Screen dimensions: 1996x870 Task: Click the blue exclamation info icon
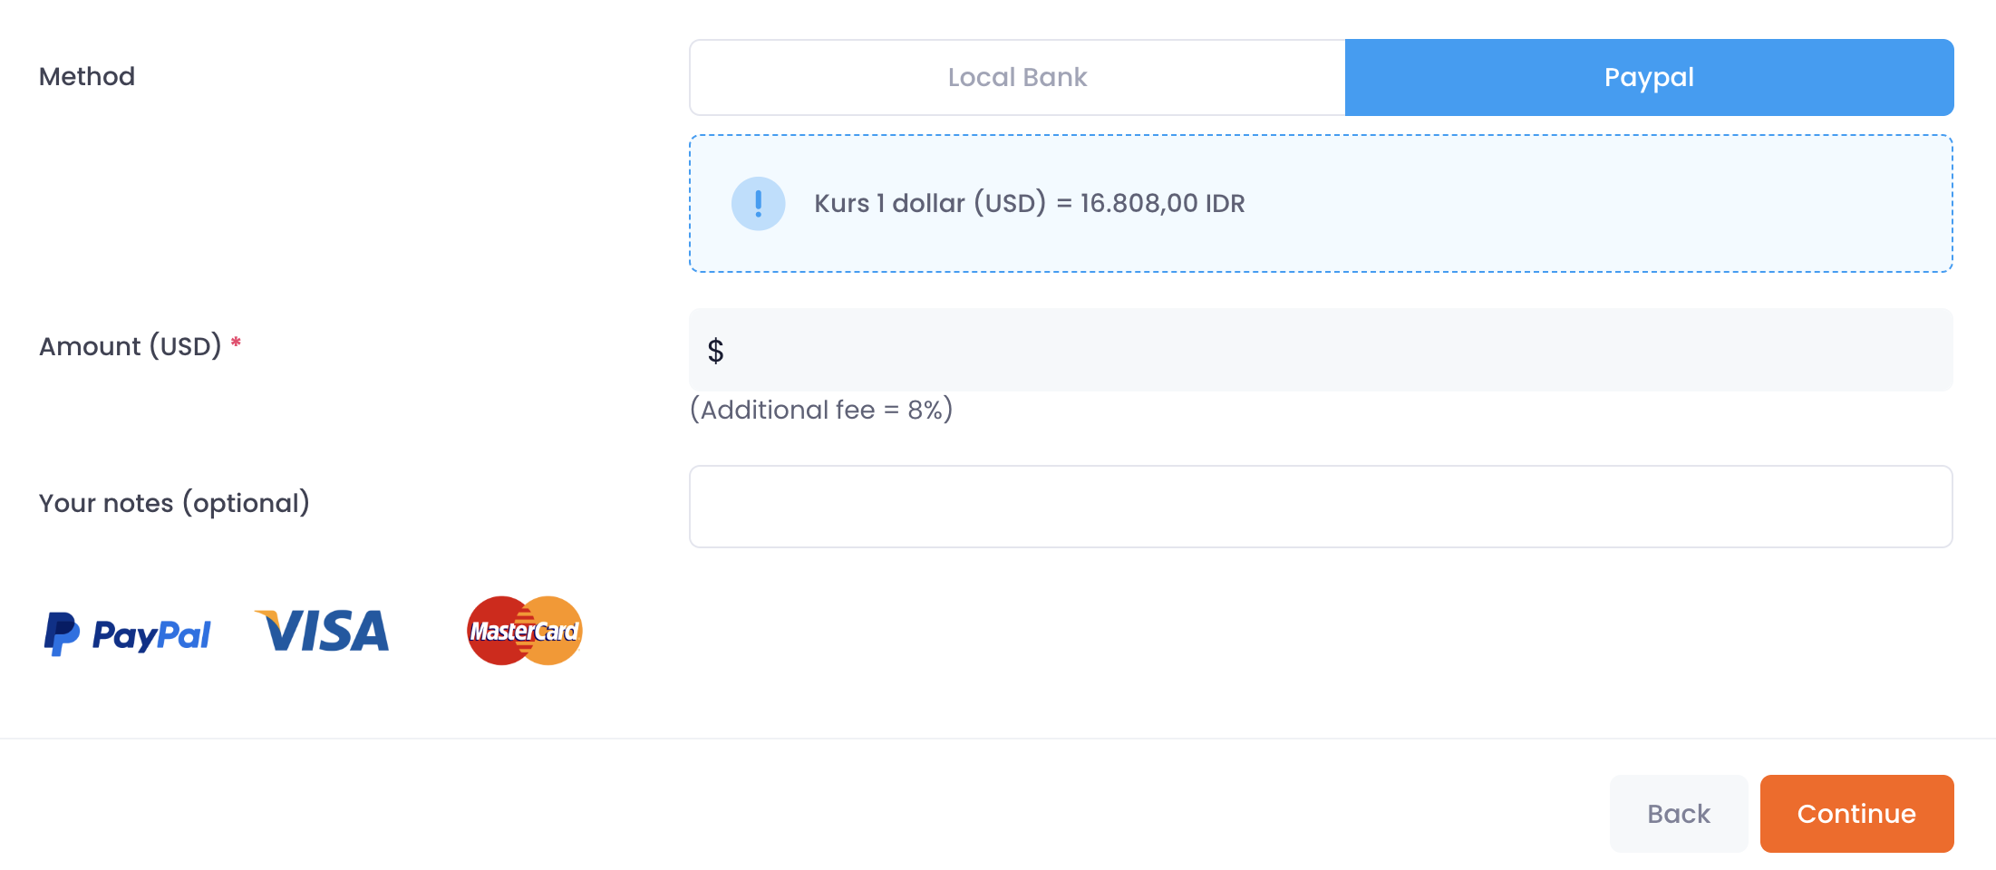(758, 203)
